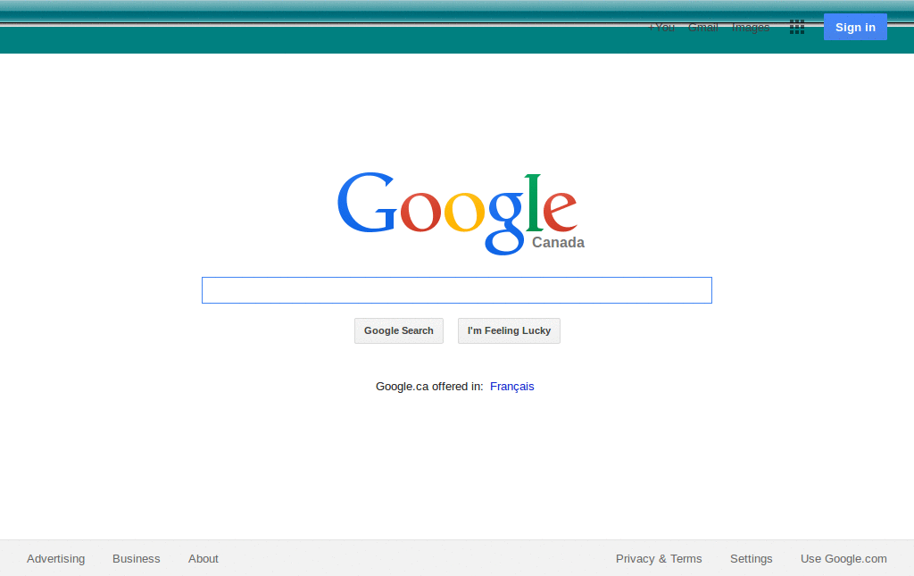Viewport: 914px width, 576px height.
Task: Open Gmail from the top bar
Action: tap(703, 28)
